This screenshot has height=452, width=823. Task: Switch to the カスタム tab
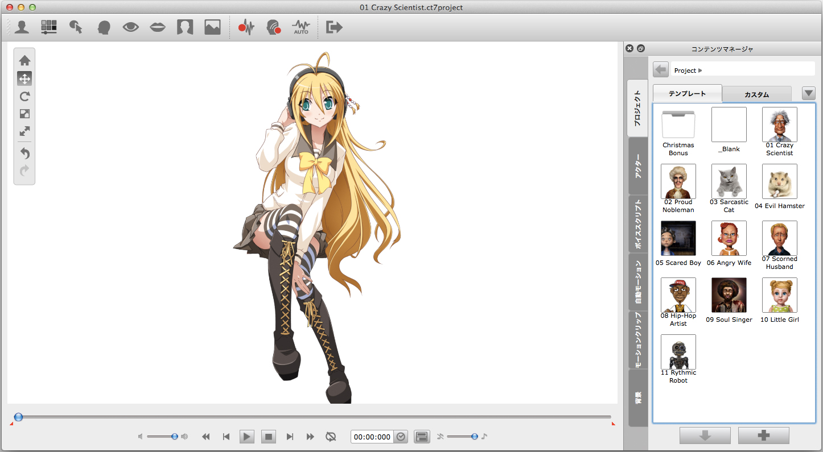[x=757, y=94]
